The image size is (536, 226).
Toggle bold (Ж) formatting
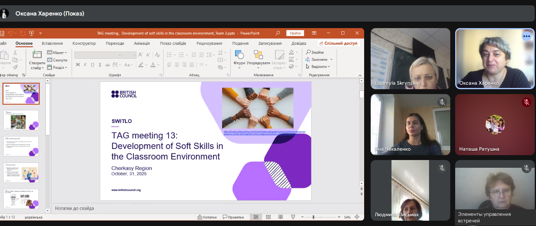tap(78, 65)
